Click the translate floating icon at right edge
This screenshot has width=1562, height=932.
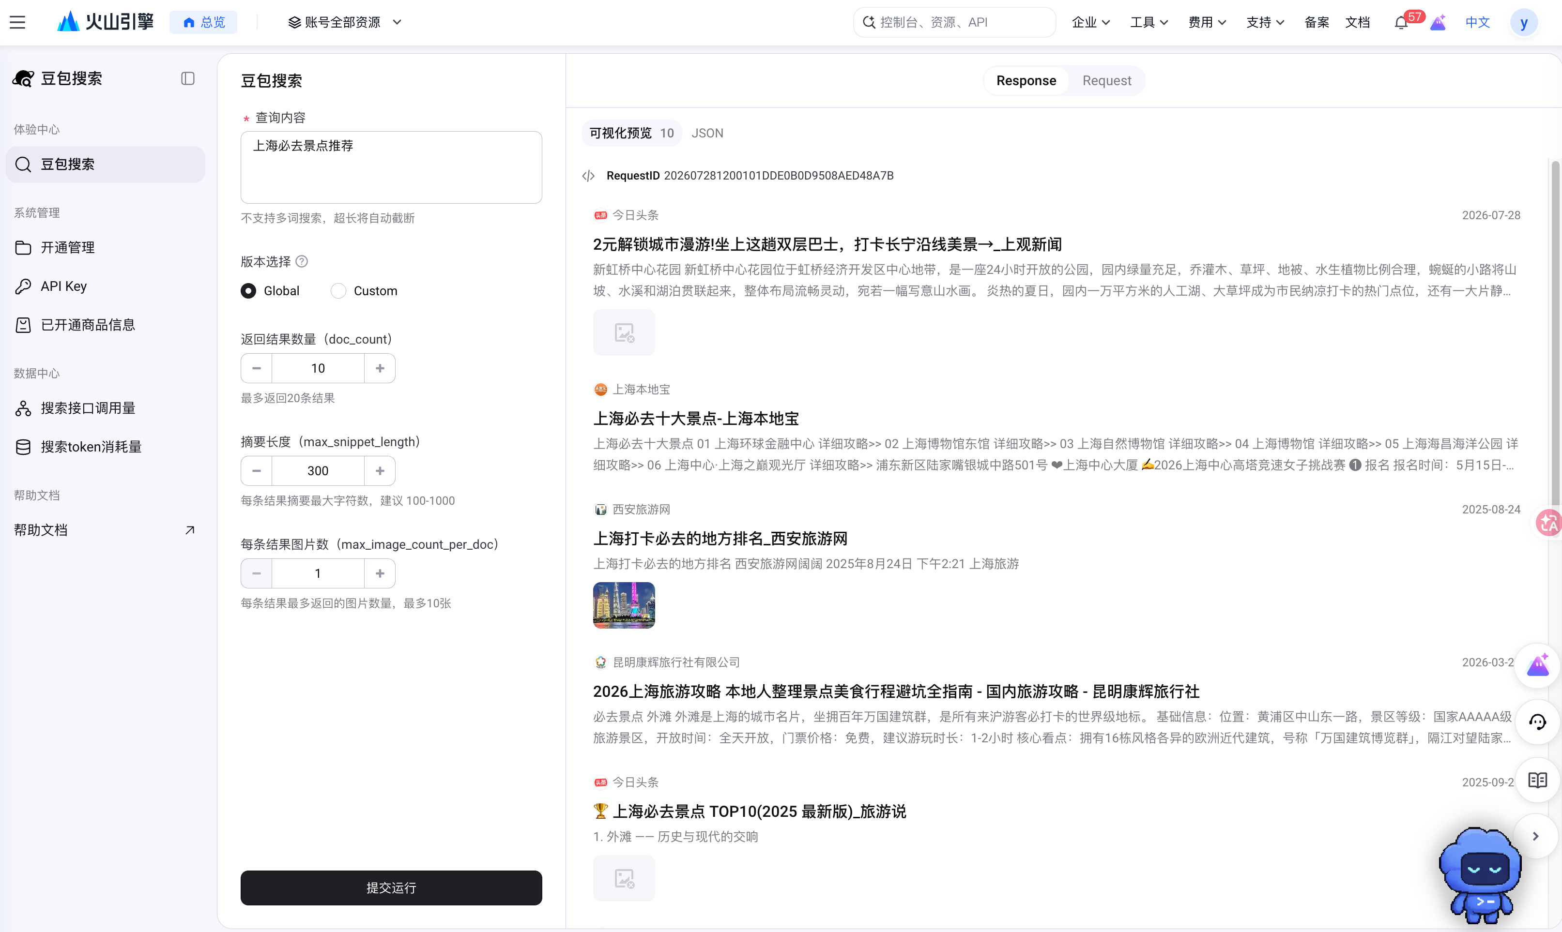click(x=1549, y=523)
